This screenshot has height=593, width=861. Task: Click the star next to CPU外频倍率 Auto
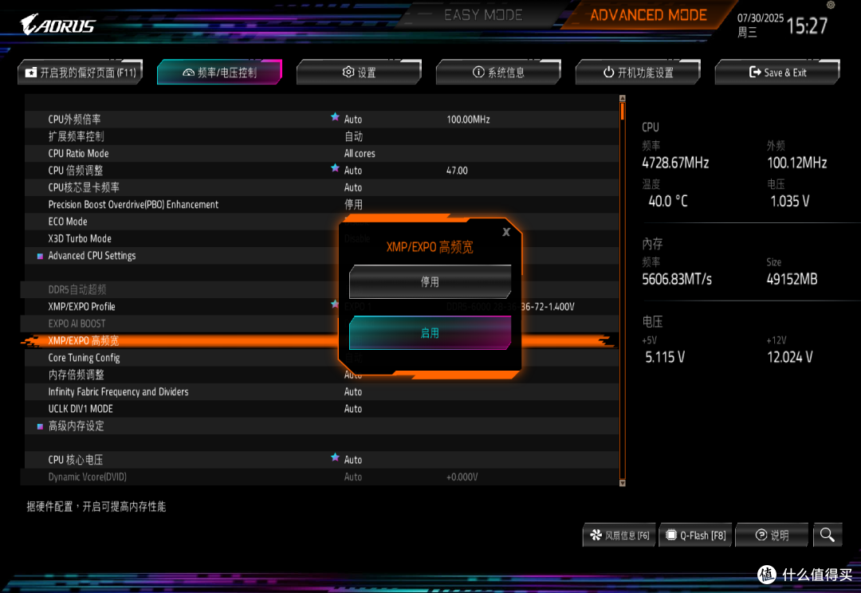(x=335, y=116)
